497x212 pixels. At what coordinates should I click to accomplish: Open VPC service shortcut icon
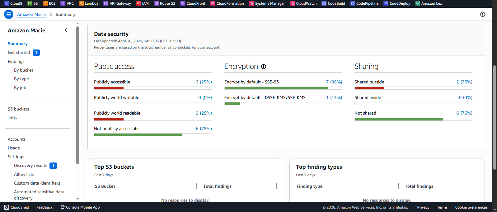click(x=63, y=3)
